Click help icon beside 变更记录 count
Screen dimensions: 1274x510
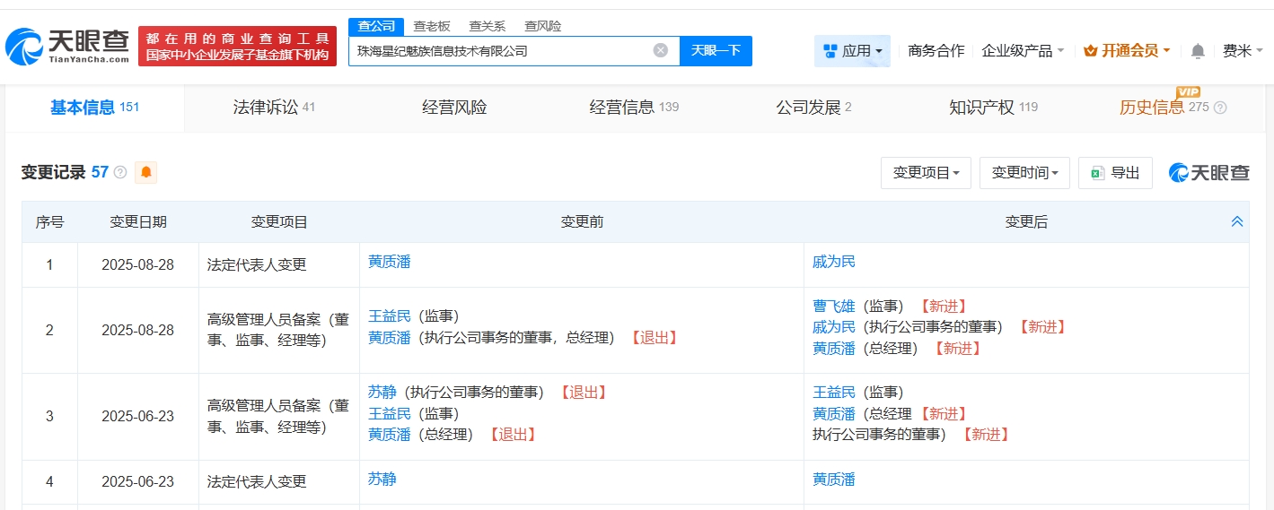120,172
